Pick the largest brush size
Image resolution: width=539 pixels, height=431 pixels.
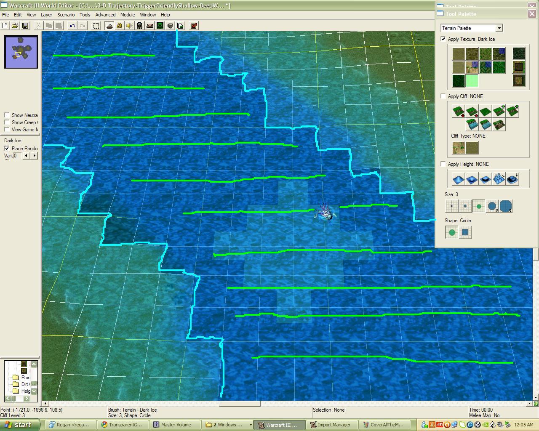coord(505,206)
